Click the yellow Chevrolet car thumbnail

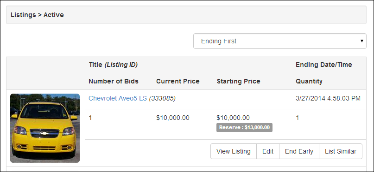point(45,128)
